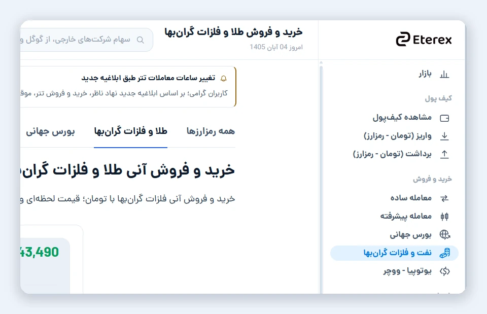Click the swap arrows icon beside معامله ساده

[x=444, y=198]
